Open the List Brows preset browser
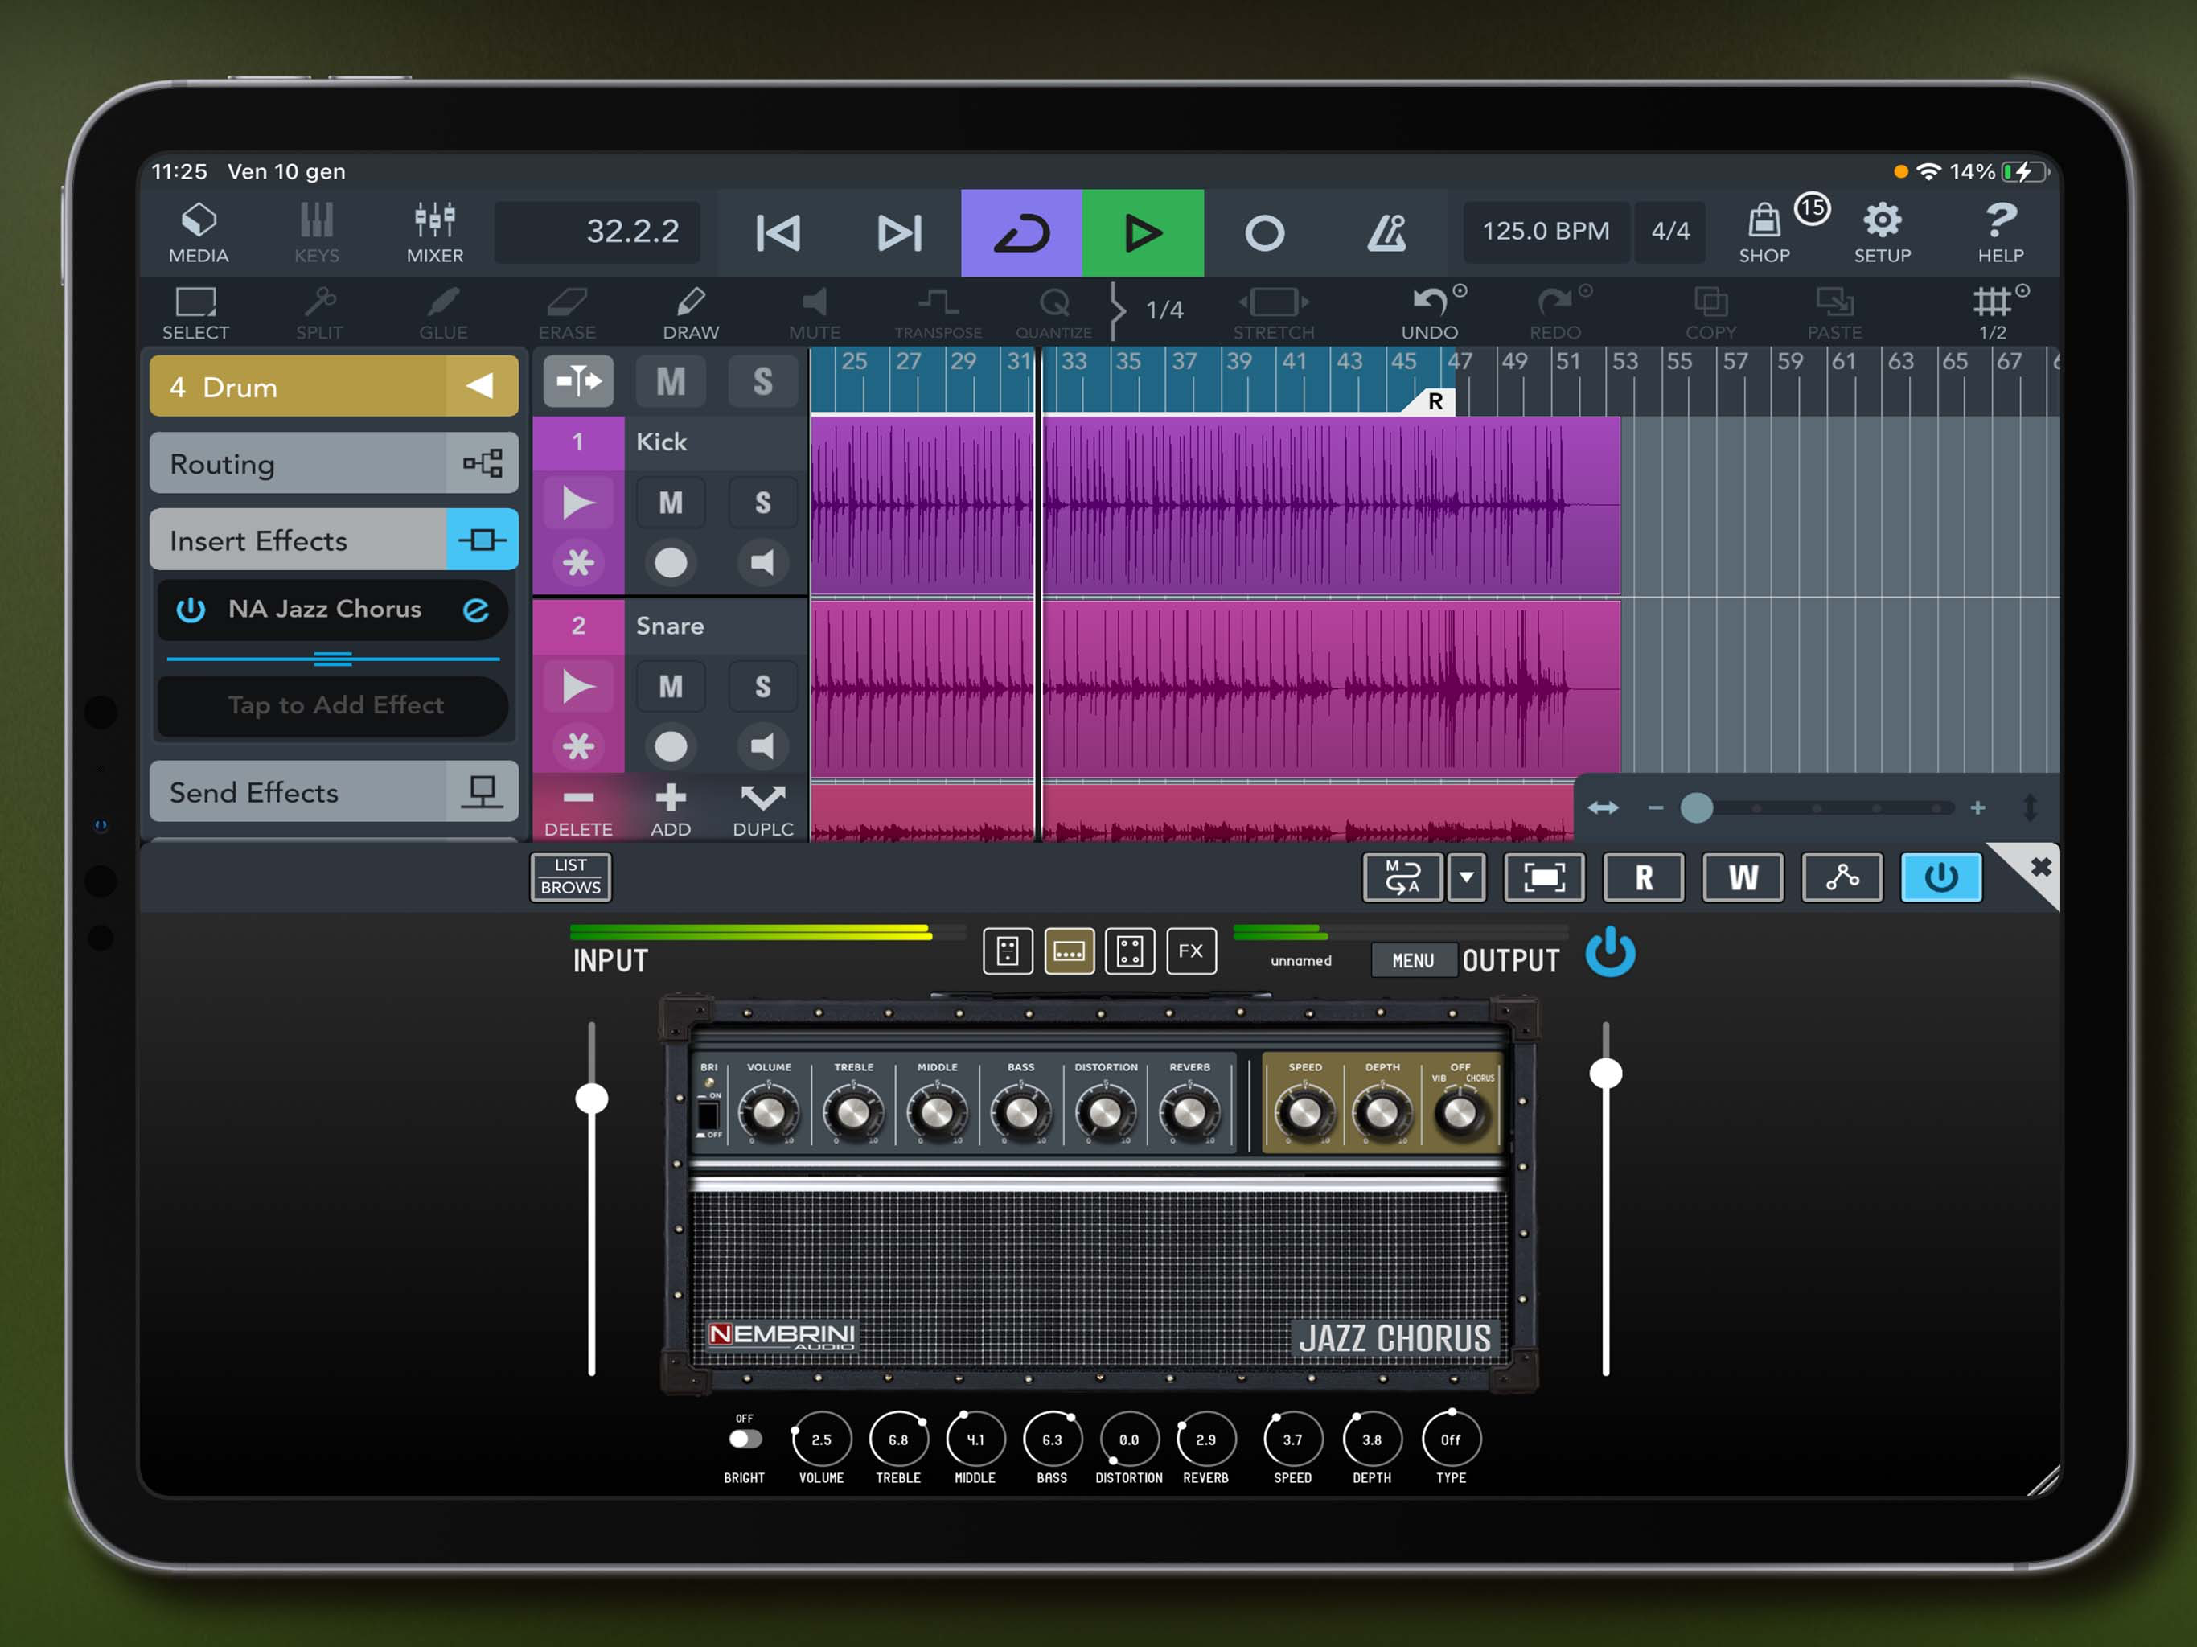Viewport: 2197px width, 1647px height. [571, 877]
